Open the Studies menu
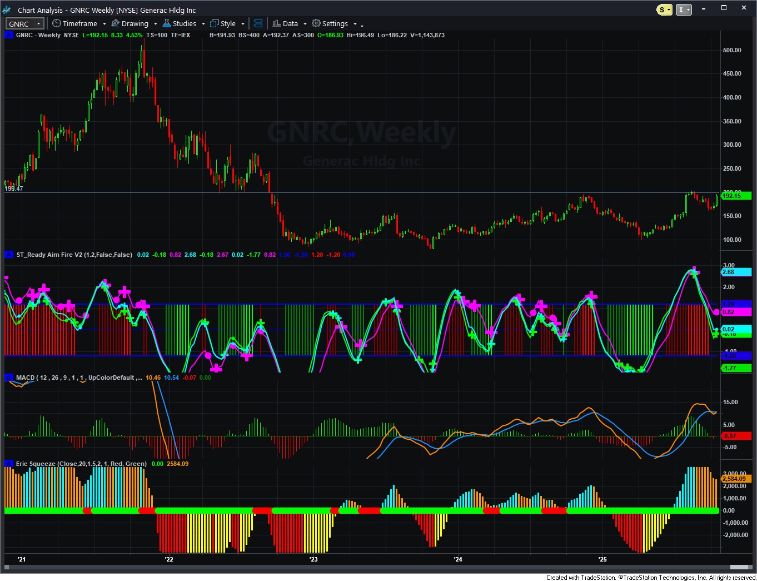Screen dimensions: 757x581 (184, 23)
